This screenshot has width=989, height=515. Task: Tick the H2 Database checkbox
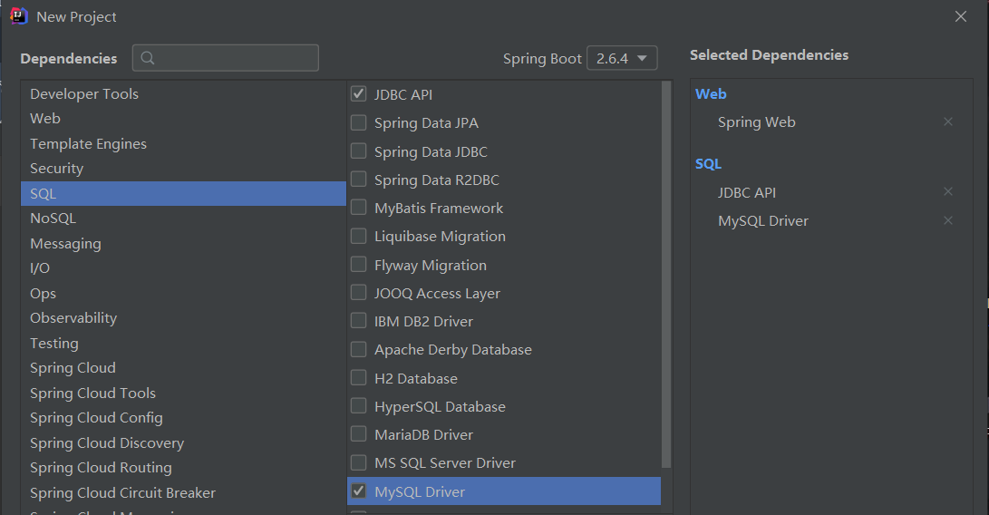coord(358,377)
